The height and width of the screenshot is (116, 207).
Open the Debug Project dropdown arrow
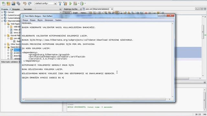pos(78,4)
